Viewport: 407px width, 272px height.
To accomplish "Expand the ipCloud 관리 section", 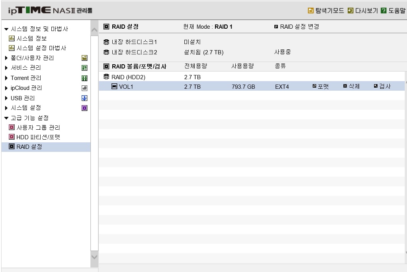I will coord(6,88).
